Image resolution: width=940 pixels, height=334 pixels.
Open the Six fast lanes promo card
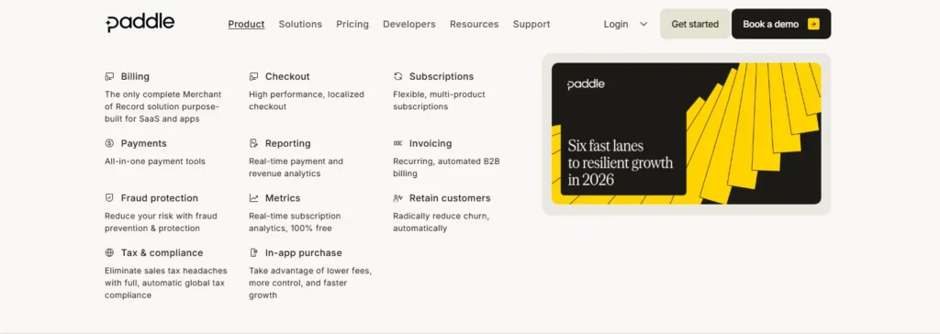click(687, 134)
